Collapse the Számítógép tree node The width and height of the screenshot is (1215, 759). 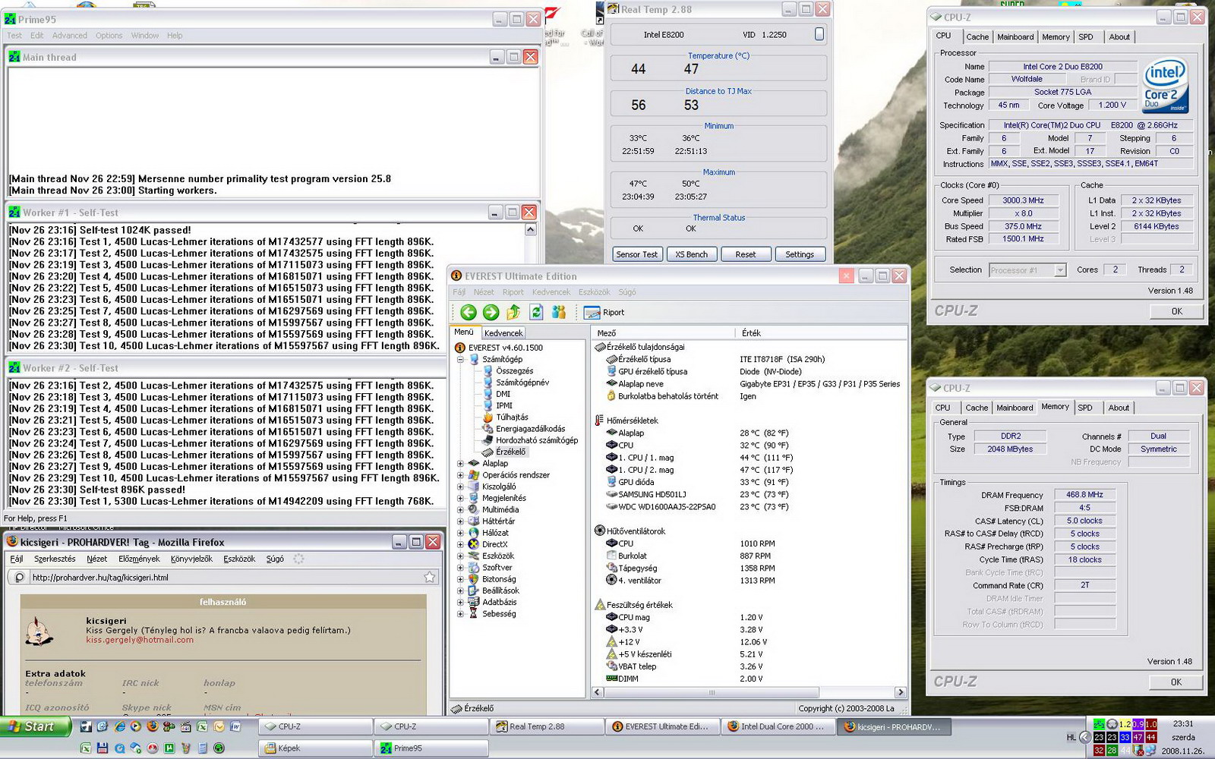click(x=460, y=360)
